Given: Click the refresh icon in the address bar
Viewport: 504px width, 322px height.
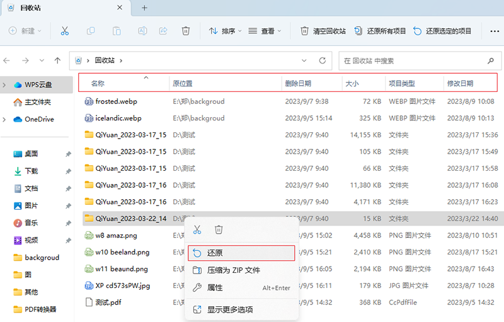Looking at the screenshot, I should (323, 60).
